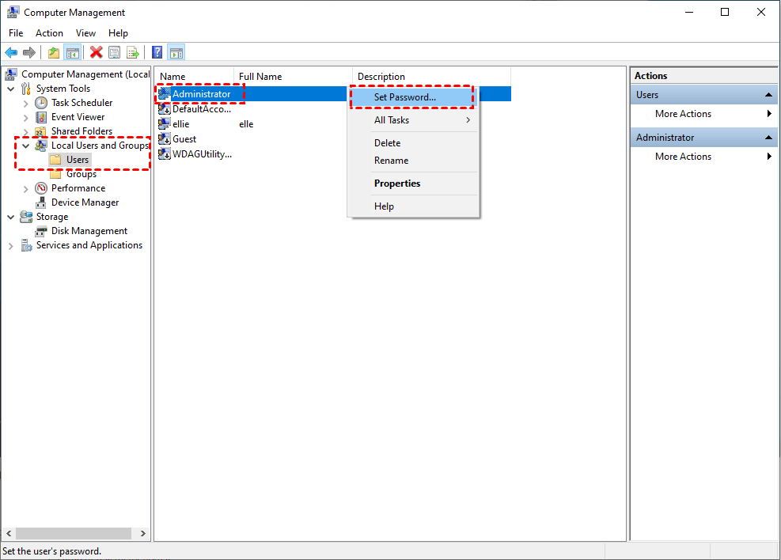Collapse the Local Users and Groups node
Screen dimensions: 781x560
coord(26,146)
